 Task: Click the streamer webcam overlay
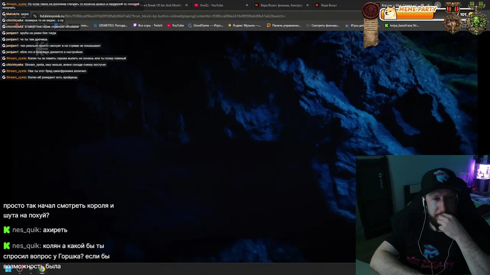click(423, 215)
